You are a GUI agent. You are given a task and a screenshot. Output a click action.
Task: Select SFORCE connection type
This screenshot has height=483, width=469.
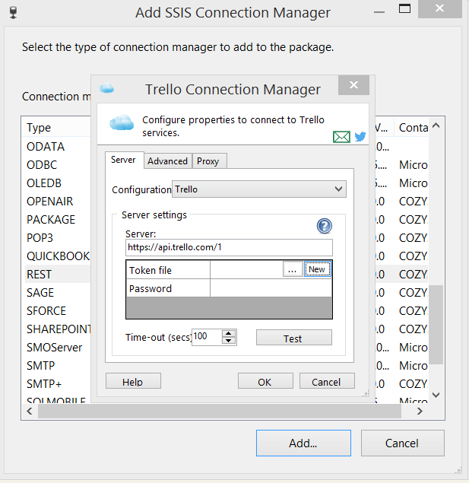click(x=46, y=311)
